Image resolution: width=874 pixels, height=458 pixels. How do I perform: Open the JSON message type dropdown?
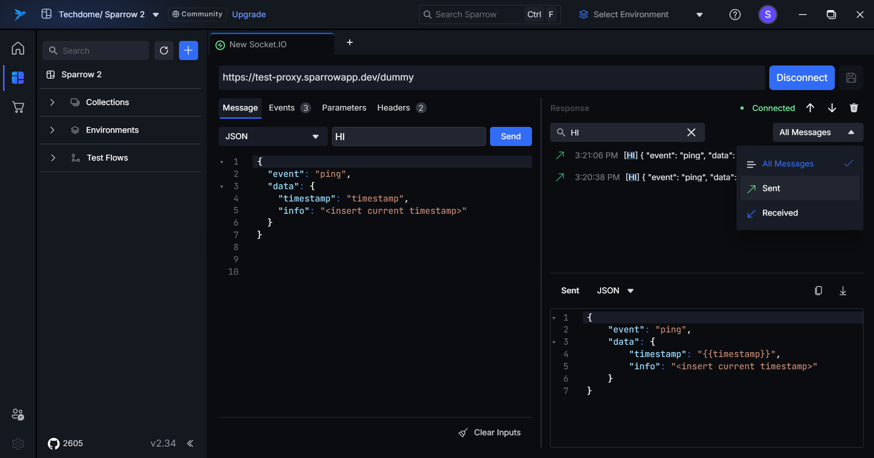coord(272,136)
